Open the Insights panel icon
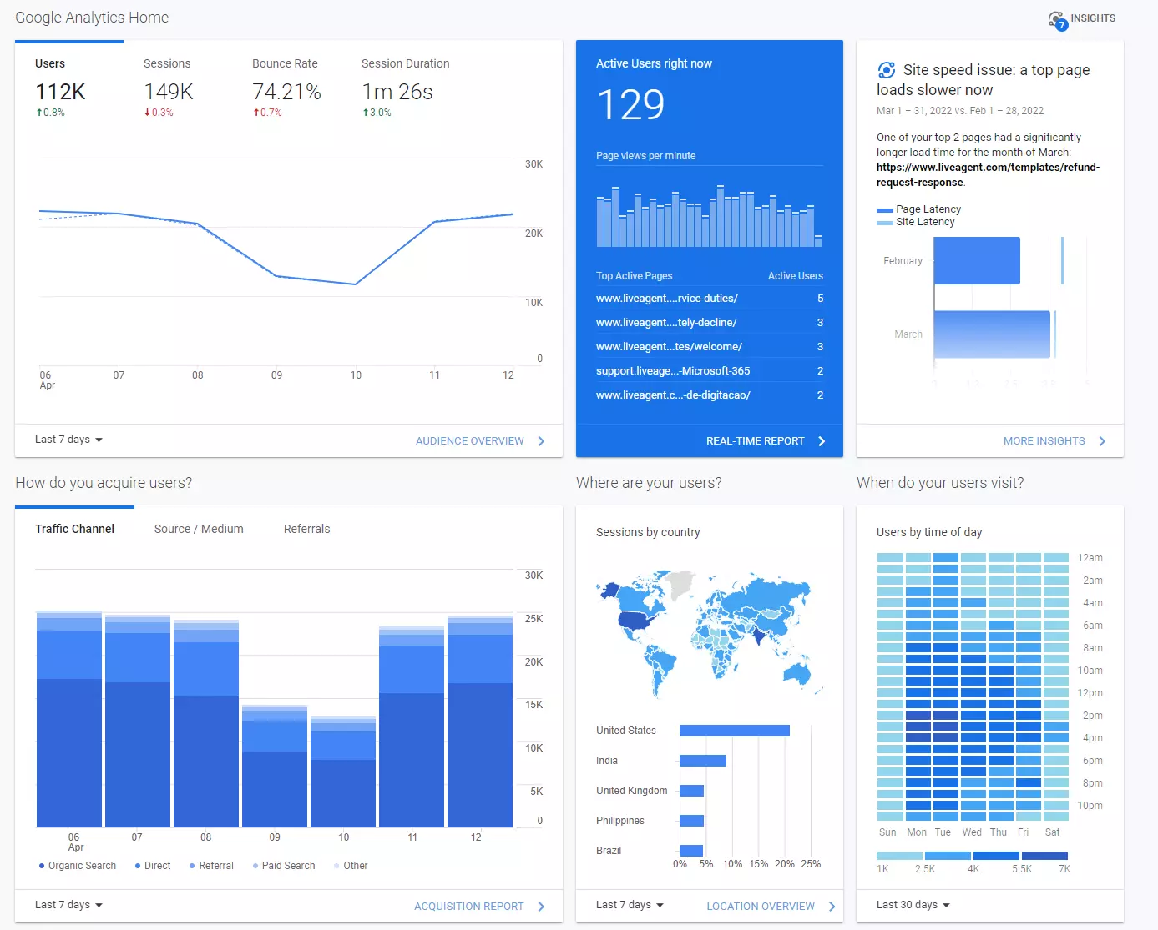This screenshot has height=930, width=1158. coord(1056,18)
